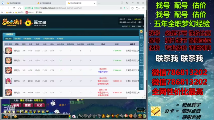Open the 装备搜索 sub-tab
Screen dimensions: 214x120
[17, 39]
